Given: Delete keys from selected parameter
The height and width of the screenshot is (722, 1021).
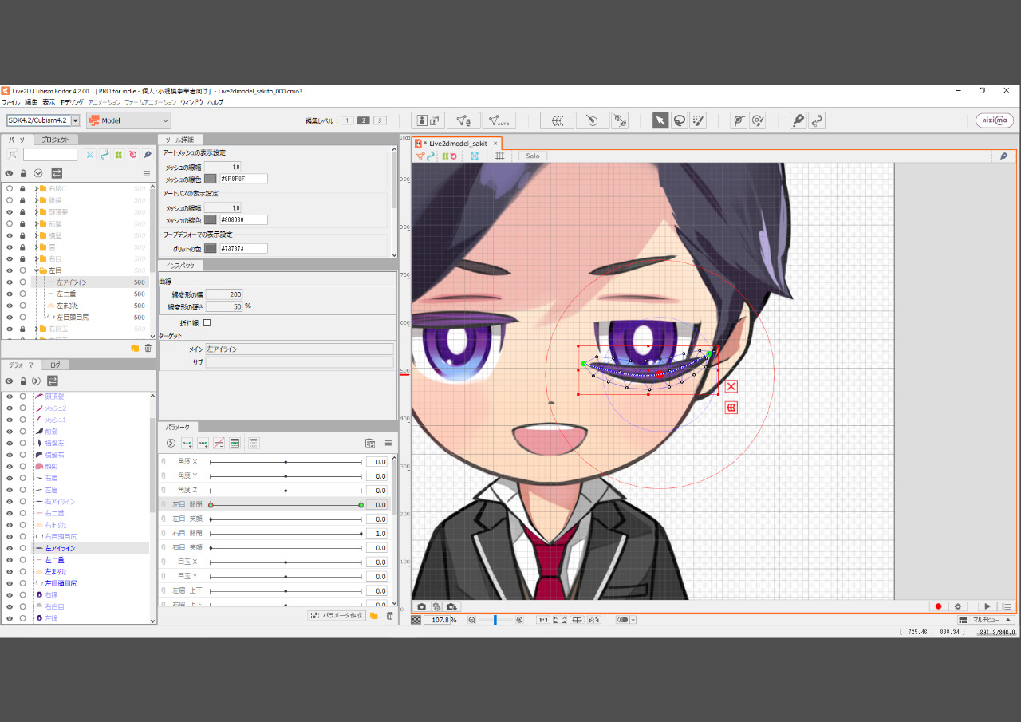Looking at the screenshot, I should pyautogui.click(x=219, y=443).
